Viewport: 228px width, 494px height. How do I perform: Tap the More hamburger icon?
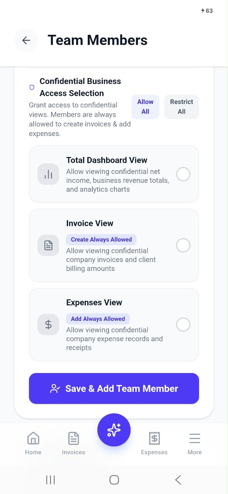(x=195, y=438)
